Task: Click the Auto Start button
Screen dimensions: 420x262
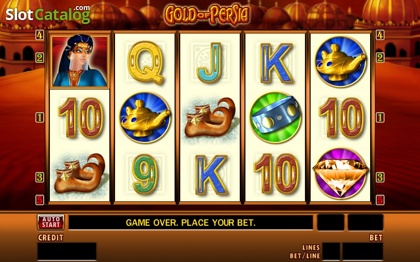Action: point(51,222)
